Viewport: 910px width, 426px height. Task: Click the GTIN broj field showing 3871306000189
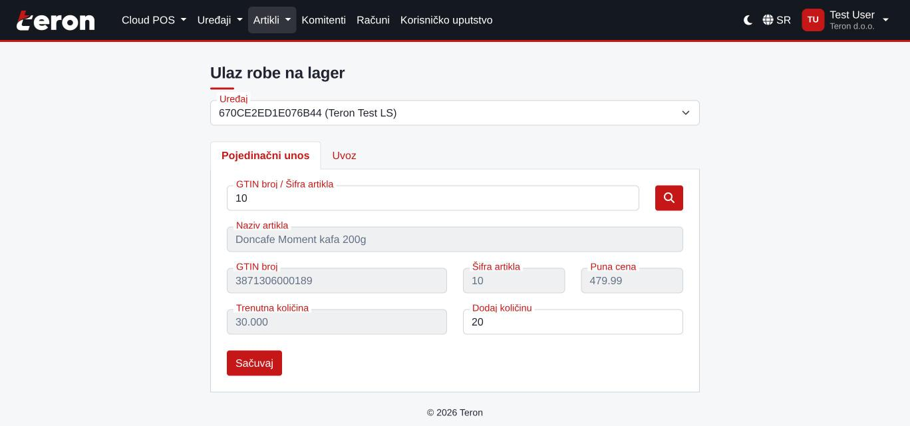coord(337,281)
